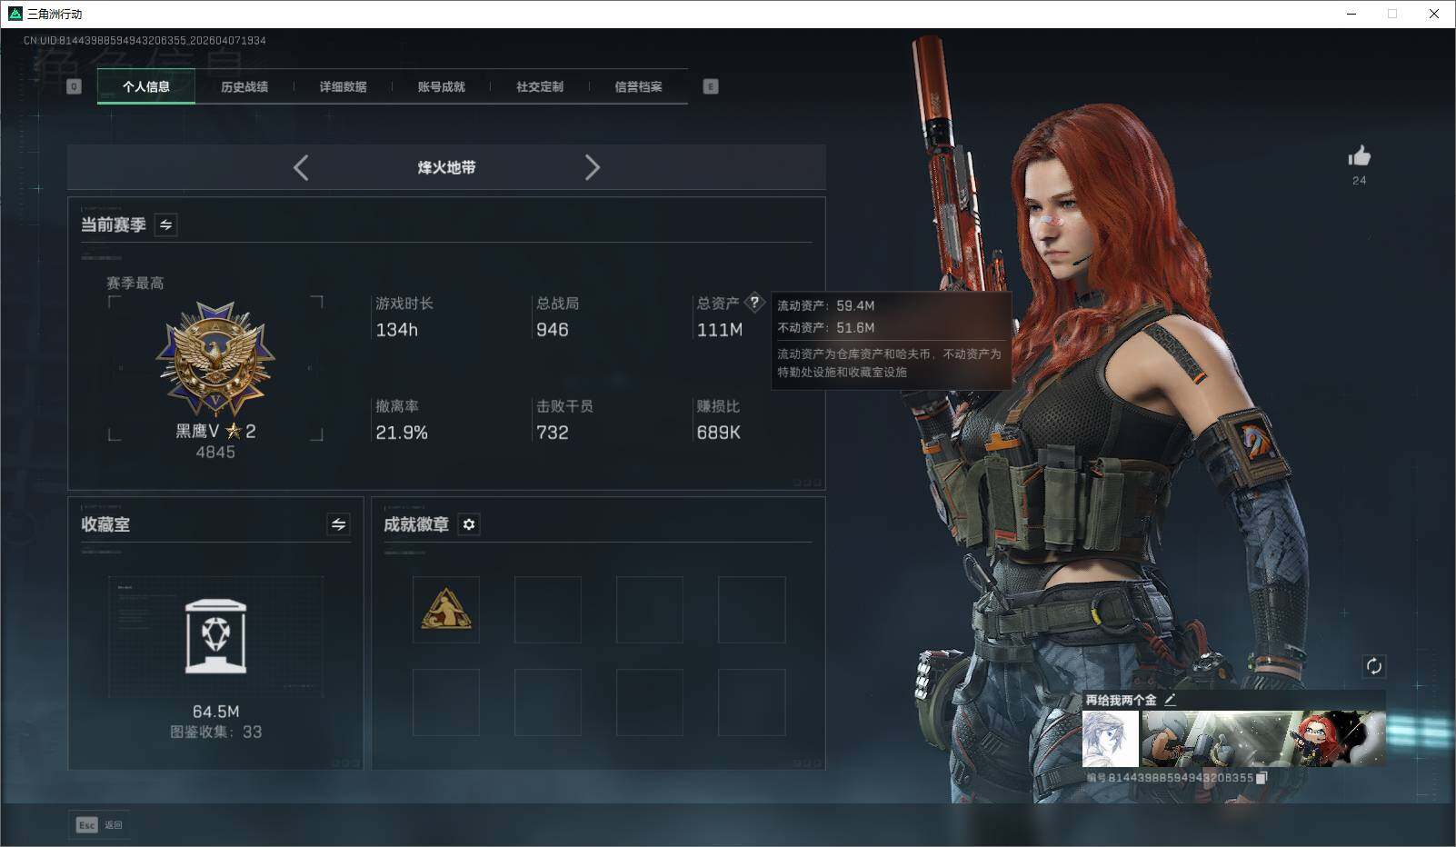Click the 三角洲行动 app icon in title bar

click(15, 14)
